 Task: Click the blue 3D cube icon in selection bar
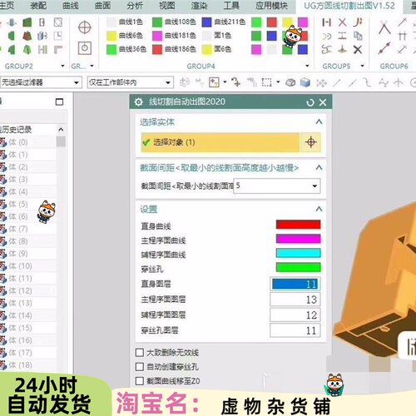pos(305,82)
